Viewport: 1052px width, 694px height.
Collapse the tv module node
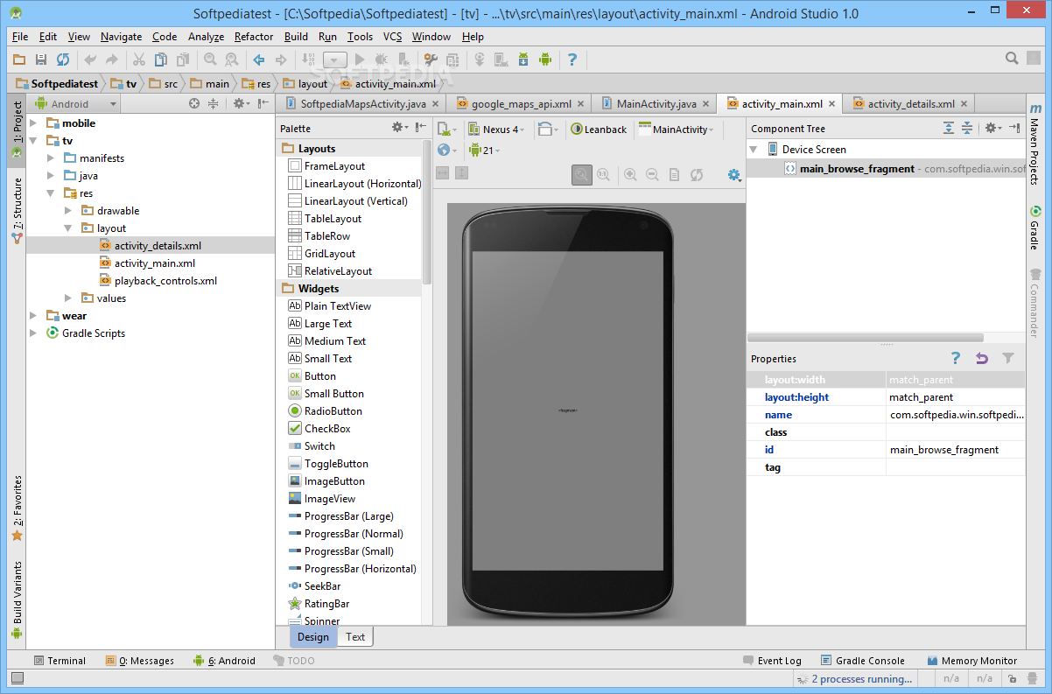coord(33,141)
